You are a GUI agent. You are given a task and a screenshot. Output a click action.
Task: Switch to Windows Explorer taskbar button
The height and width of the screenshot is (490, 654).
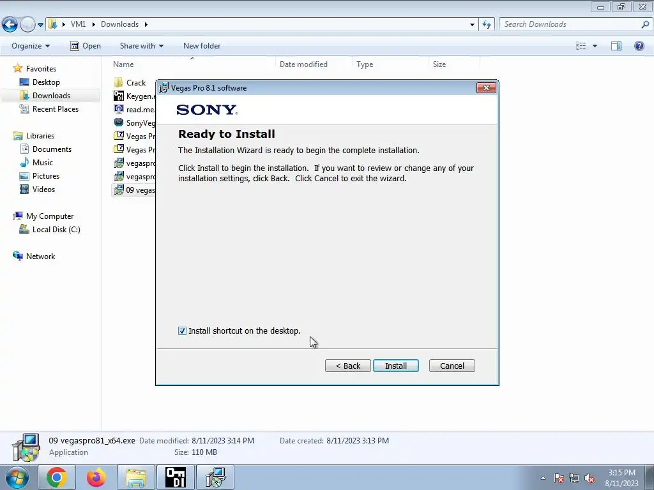(x=136, y=477)
